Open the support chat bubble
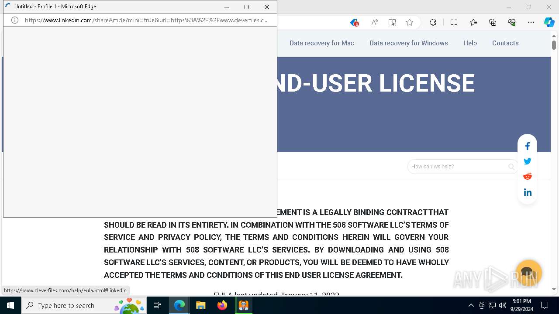This screenshot has width=559, height=314. coord(528,273)
